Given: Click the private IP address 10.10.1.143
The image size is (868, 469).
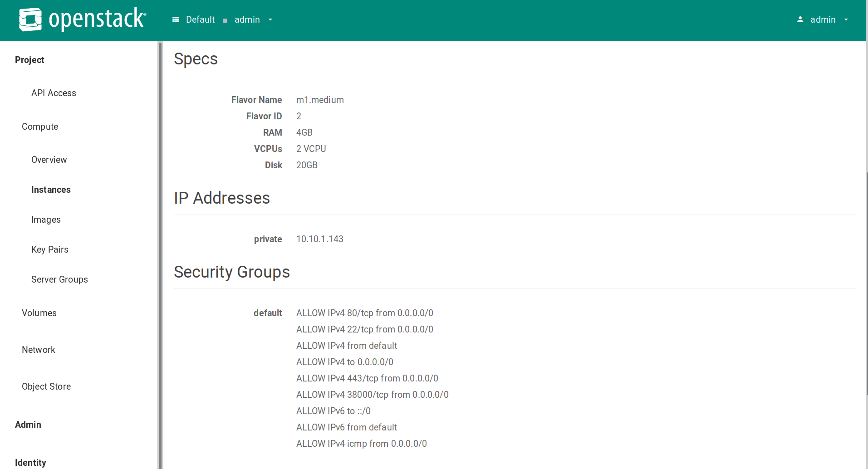Looking at the screenshot, I should 319,239.
